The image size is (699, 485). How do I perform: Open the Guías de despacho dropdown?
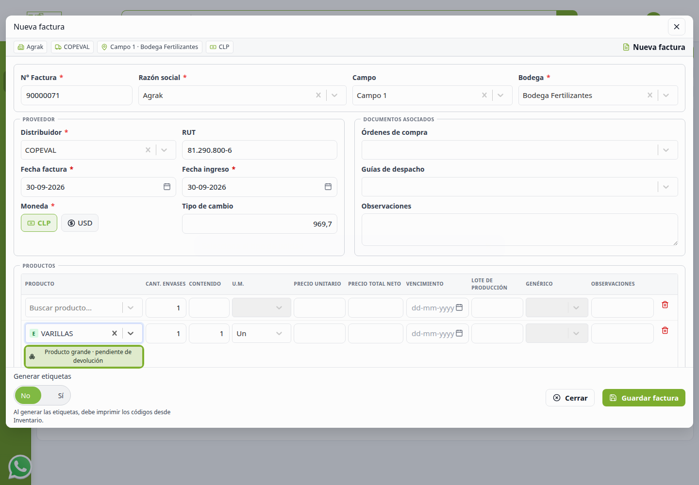tap(519, 187)
